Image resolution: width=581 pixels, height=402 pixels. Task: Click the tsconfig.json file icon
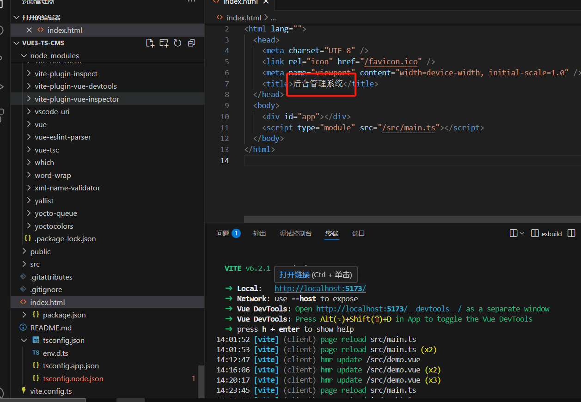36,341
